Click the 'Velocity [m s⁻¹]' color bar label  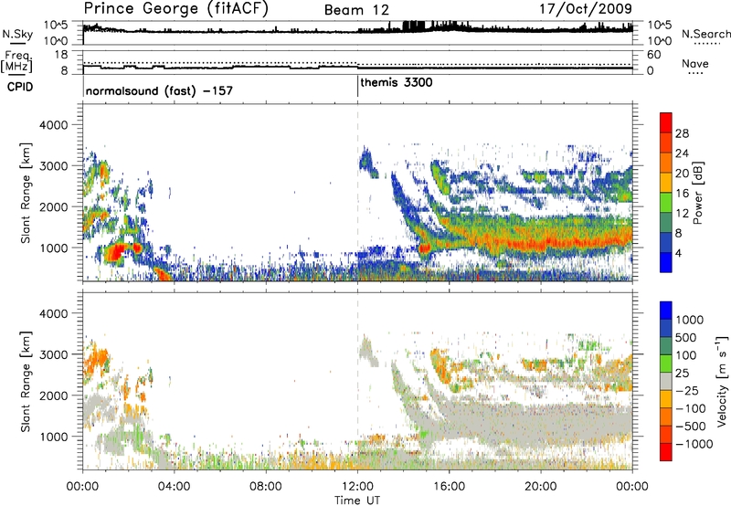[x=722, y=381]
